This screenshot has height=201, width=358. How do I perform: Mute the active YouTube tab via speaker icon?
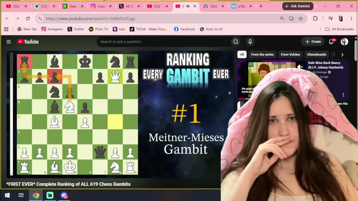[x=188, y=6]
